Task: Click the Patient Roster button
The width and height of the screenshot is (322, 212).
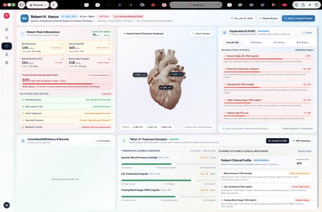Action: (x=268, y=18)
